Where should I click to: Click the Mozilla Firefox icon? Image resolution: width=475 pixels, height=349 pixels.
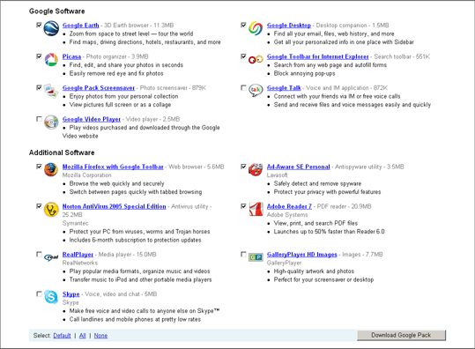(51, 169)
